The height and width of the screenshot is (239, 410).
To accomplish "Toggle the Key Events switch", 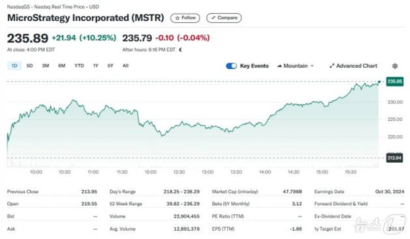I will click(231, 66).
